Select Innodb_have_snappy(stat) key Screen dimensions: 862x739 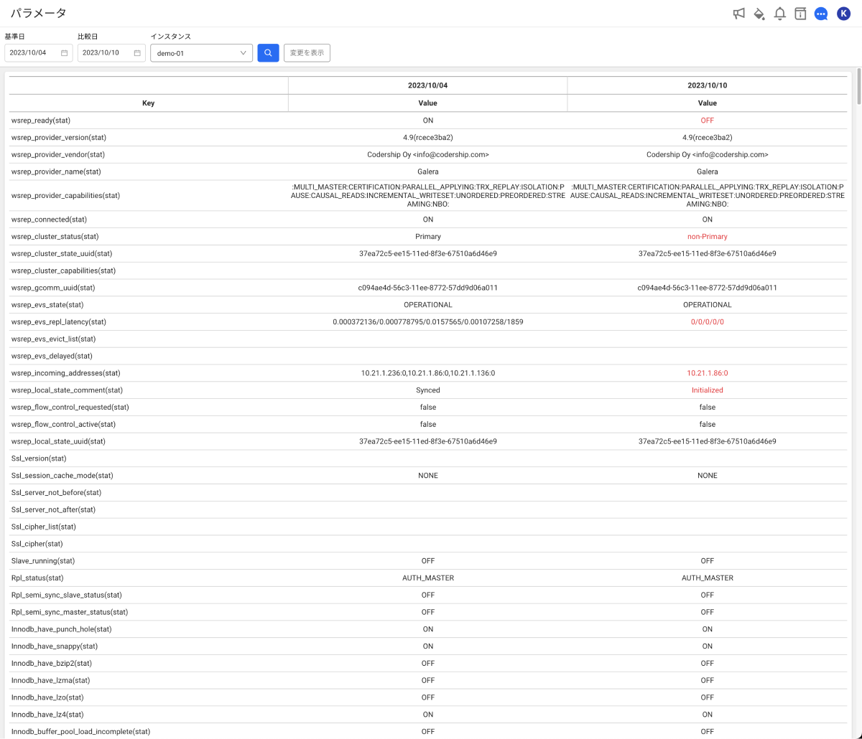[55, 646]
